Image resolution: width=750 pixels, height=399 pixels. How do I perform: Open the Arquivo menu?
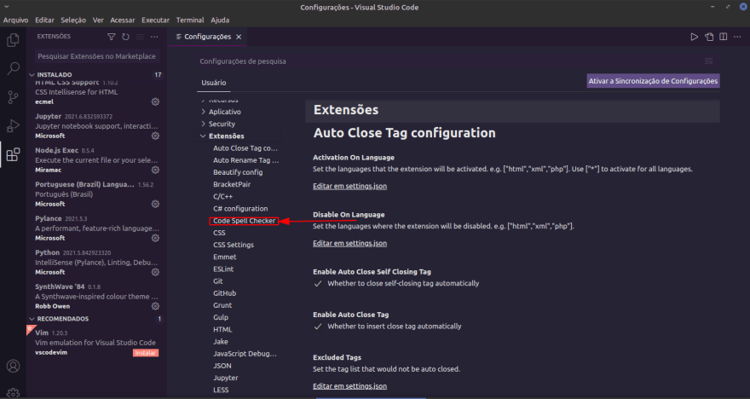point(16,20)
